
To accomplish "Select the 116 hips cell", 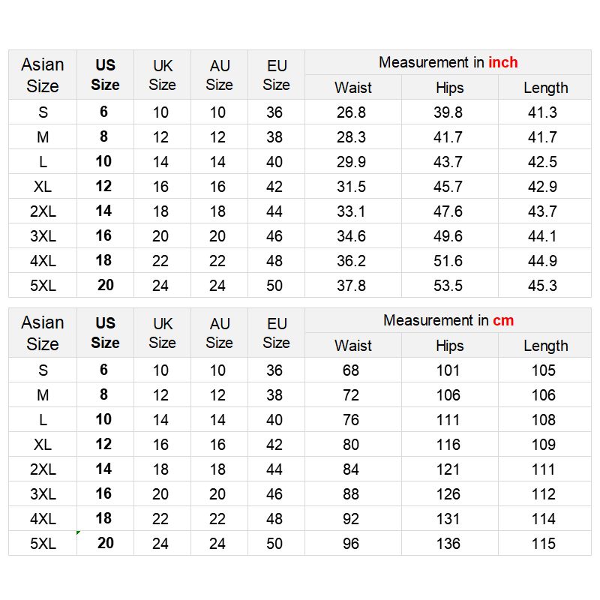I will click(448, 445).
